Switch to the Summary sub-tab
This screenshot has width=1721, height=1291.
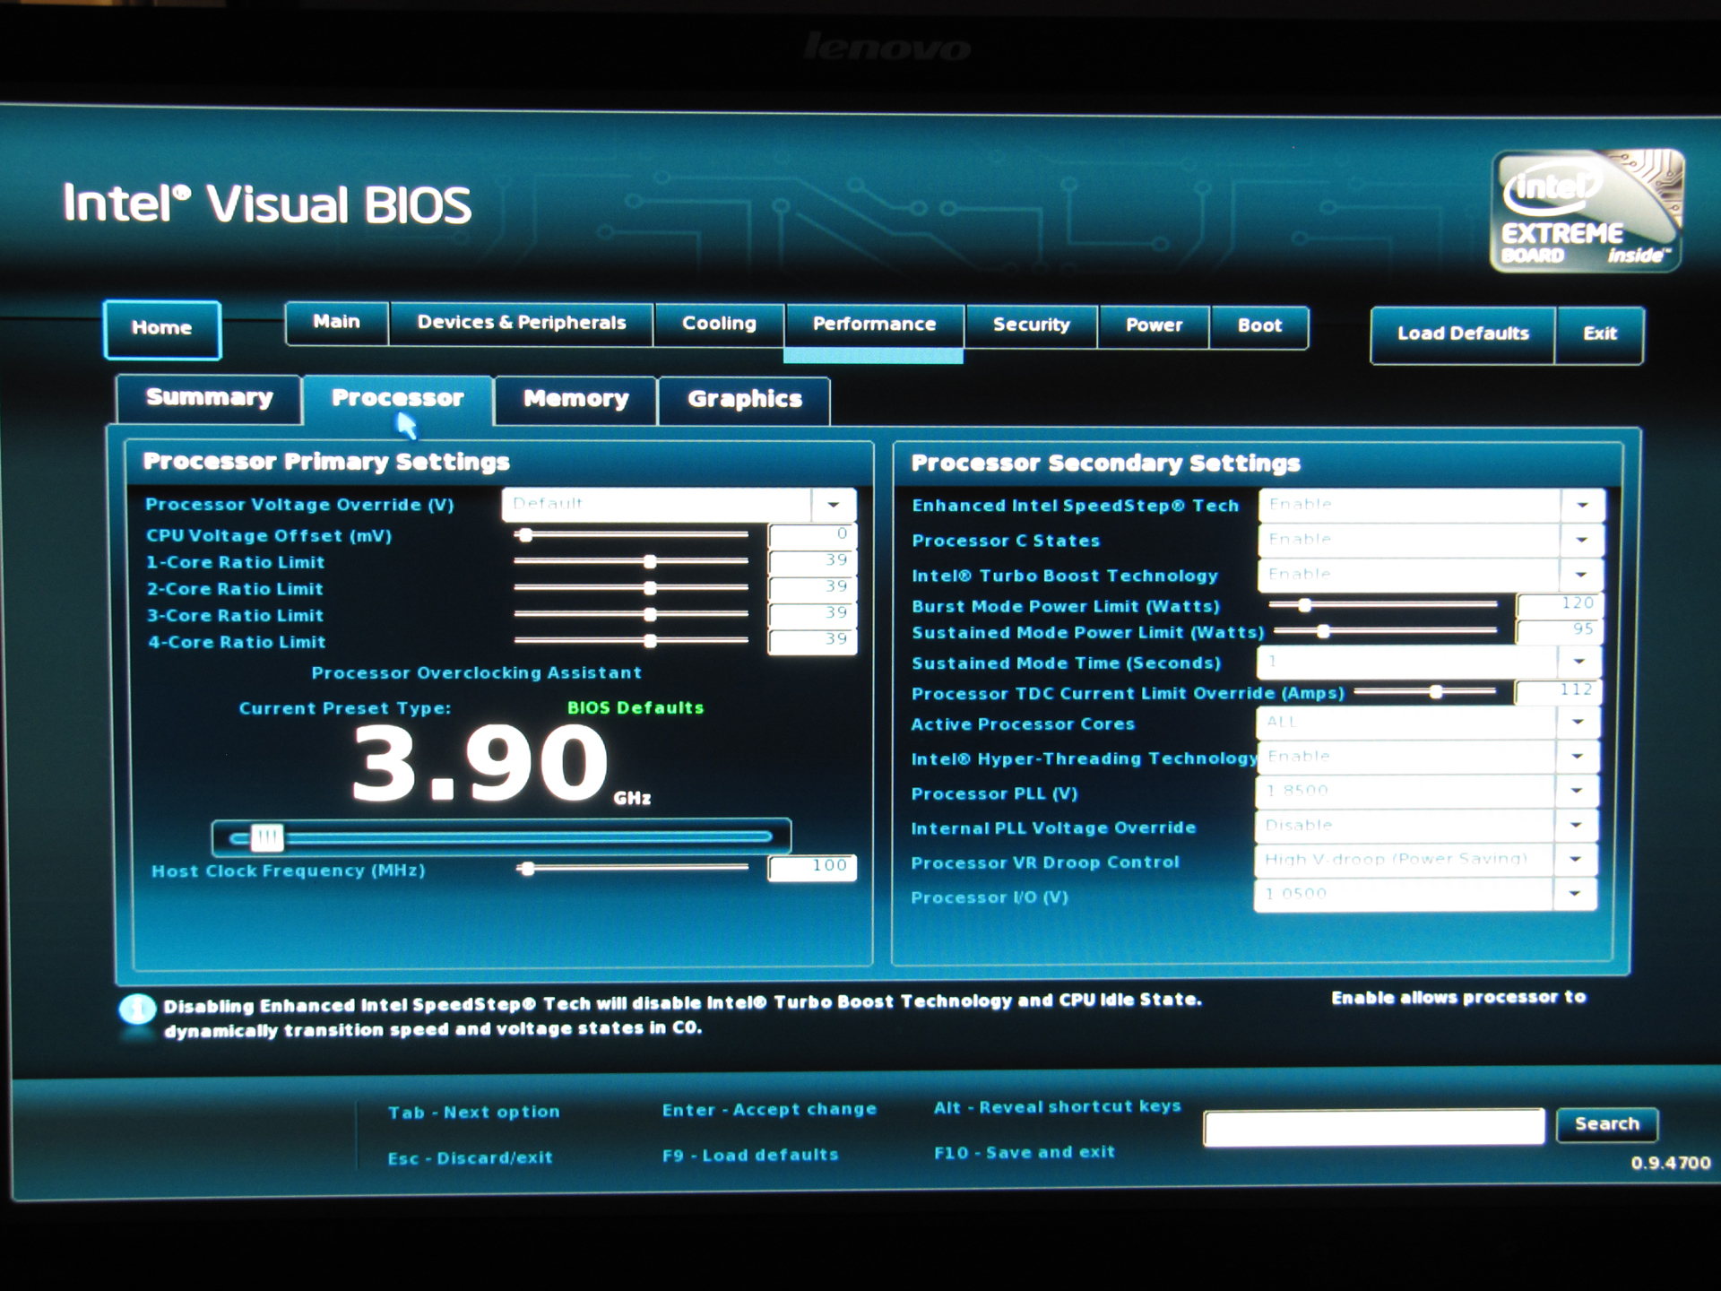(x=209, y=399)
